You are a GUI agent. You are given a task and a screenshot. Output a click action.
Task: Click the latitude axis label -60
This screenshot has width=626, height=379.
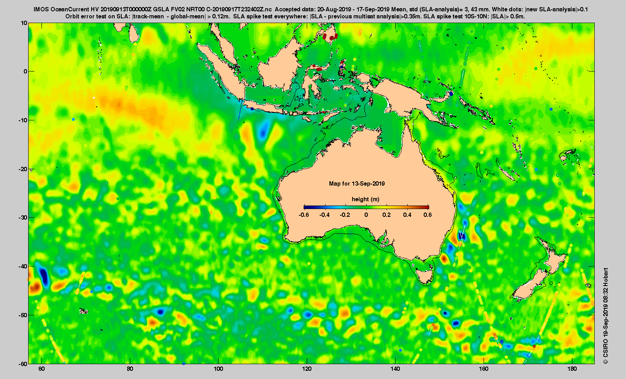click(x=23, y=363)
